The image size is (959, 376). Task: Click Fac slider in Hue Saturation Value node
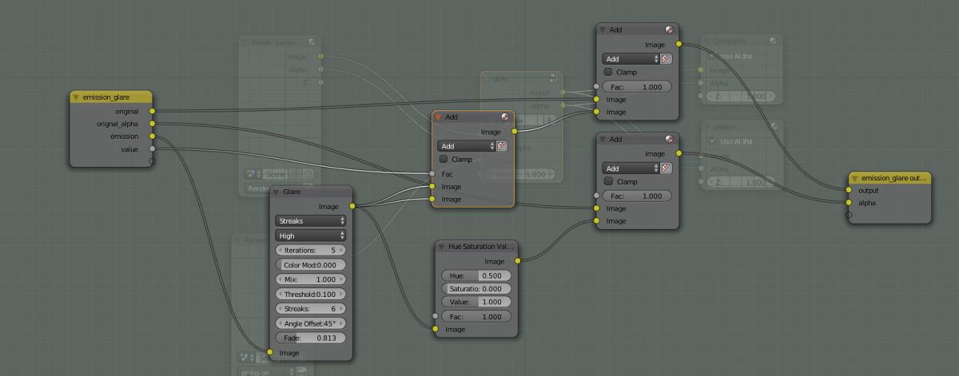475,316
